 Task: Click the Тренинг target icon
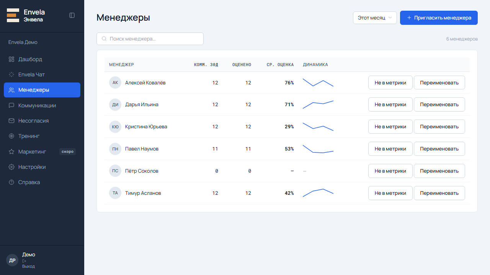click(x=11, y=136)
